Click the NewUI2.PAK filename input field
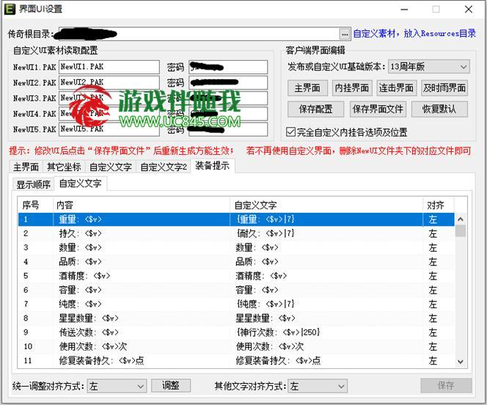 (109, 82)
